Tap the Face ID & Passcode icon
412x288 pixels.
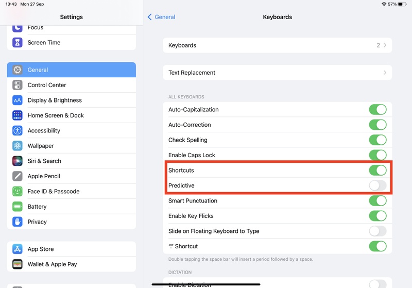pos(18,192)
